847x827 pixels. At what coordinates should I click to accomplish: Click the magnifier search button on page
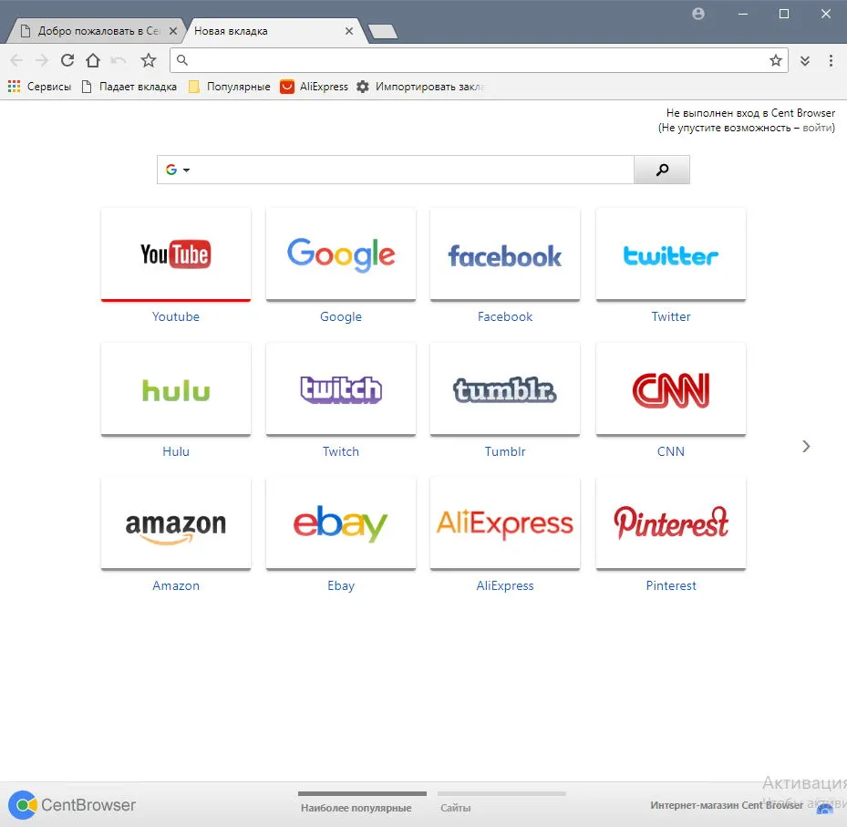click(x=662, y=170)
